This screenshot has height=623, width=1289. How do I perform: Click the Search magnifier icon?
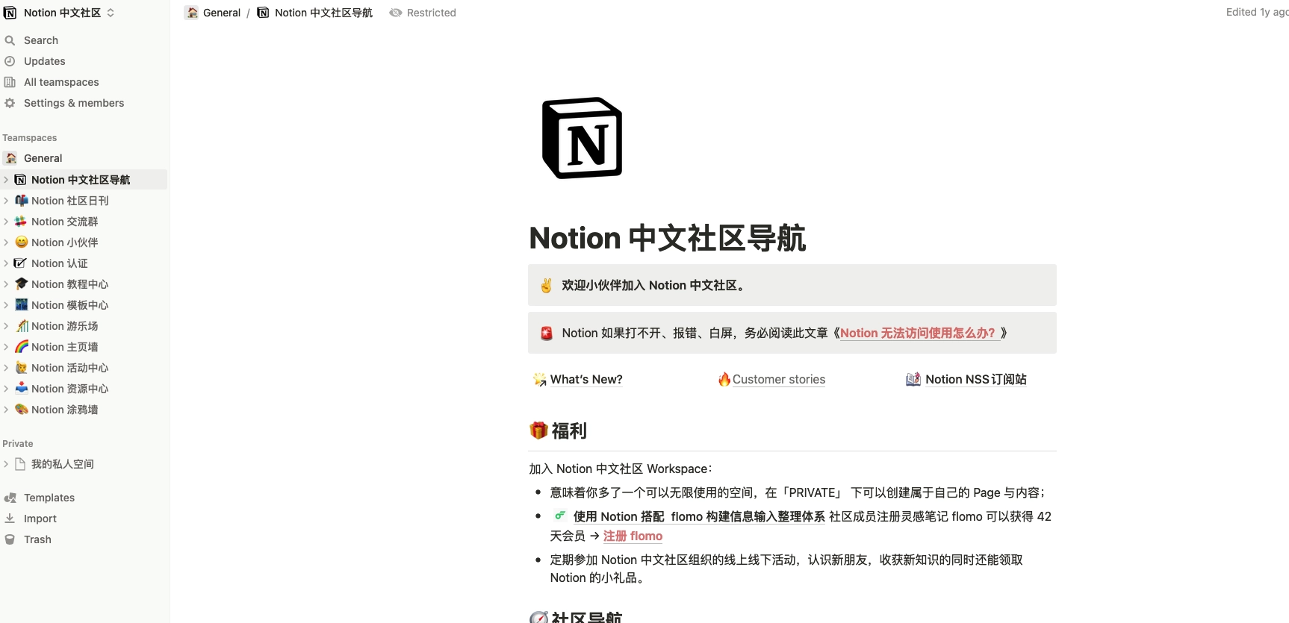10,40
